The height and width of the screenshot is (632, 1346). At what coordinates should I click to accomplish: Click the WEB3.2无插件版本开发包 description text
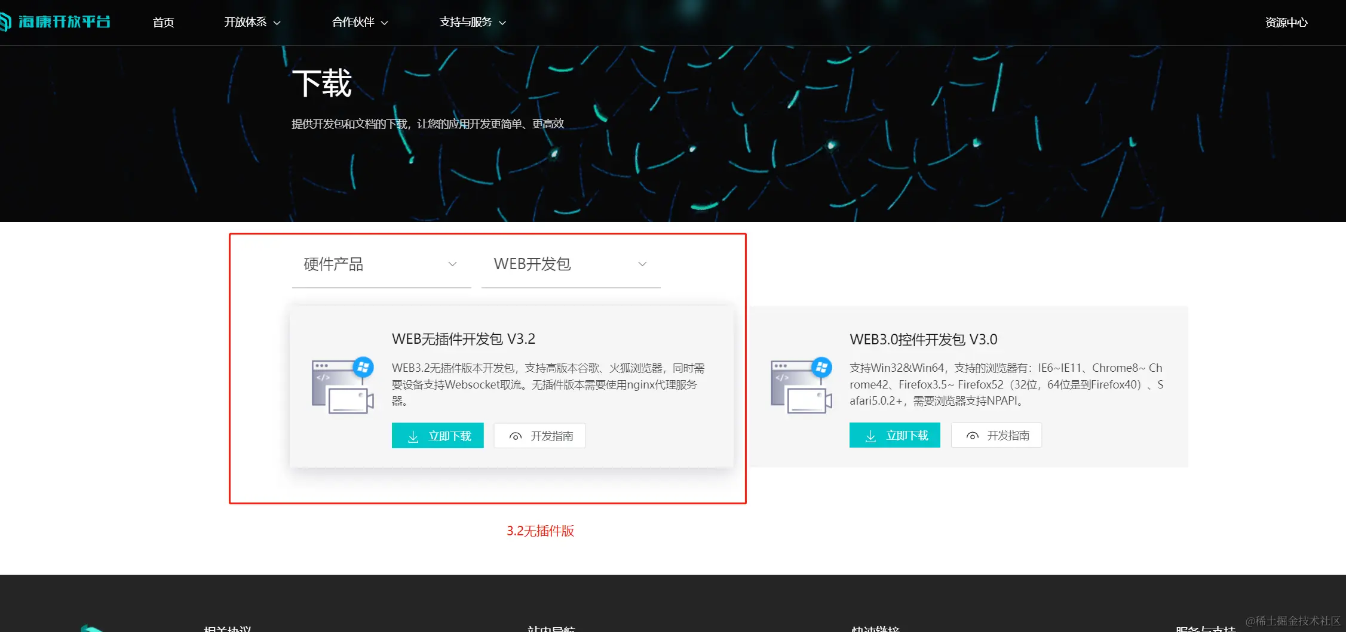(x=548, y=384)
